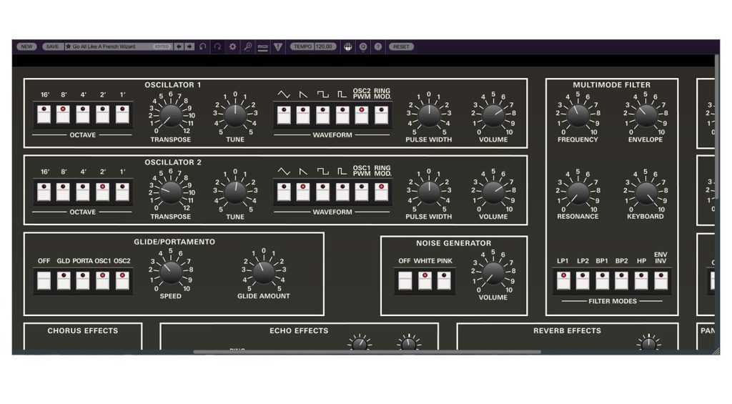Select PINK noise button
The image size is (732, 404).
click(444, 281)
